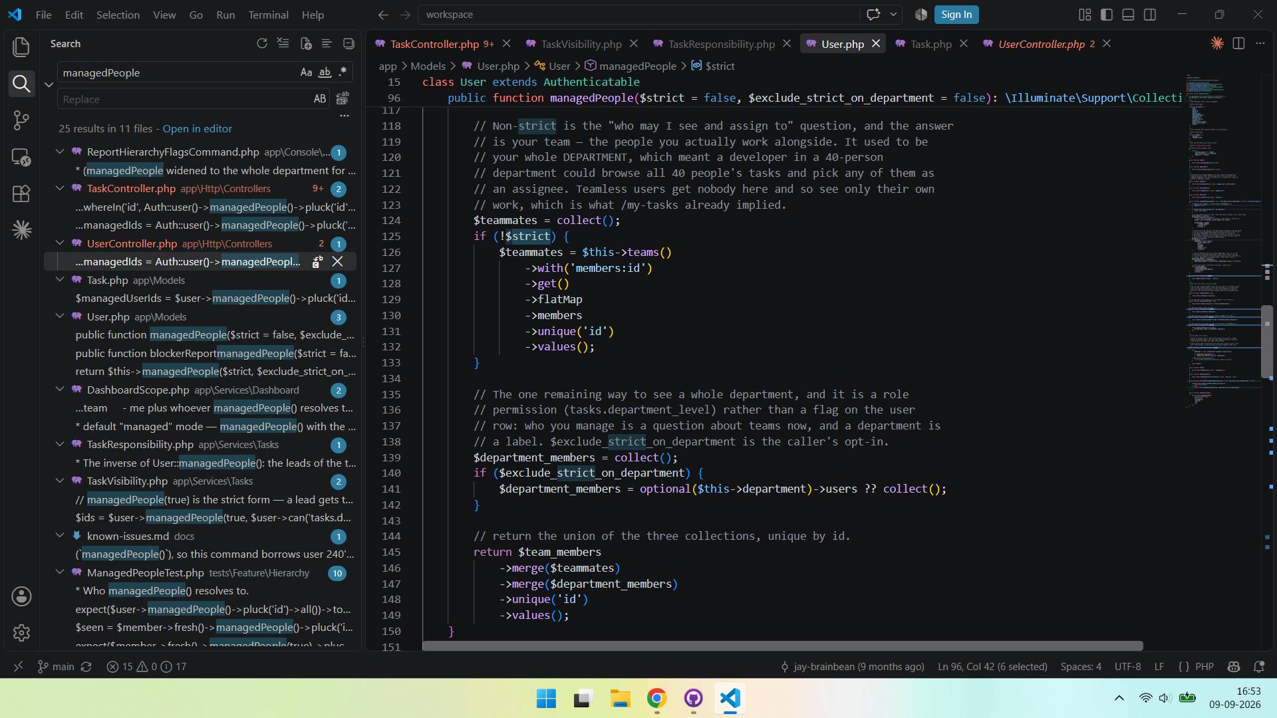The width and height of the screenshot is (1277, 718).
Task: Collapse the TaskController.php results group
Action: [x=60, y=188]
